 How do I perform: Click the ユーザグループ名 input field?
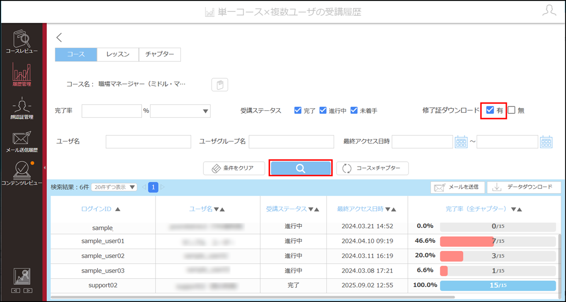pyautogui.click(x=291, y=142)
